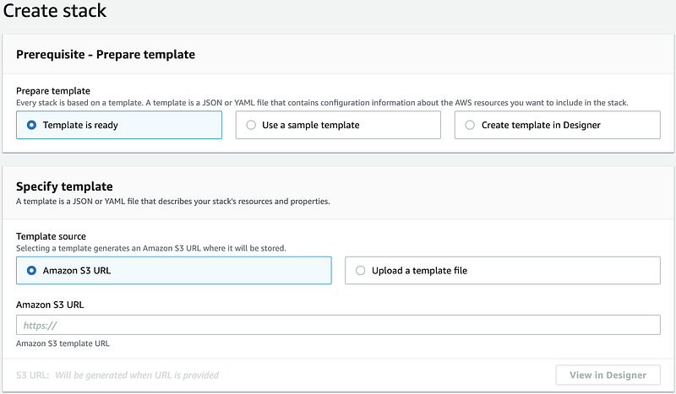Select Create template in Designer radio circle
The image size is (676, 394).
pos(470,126)
